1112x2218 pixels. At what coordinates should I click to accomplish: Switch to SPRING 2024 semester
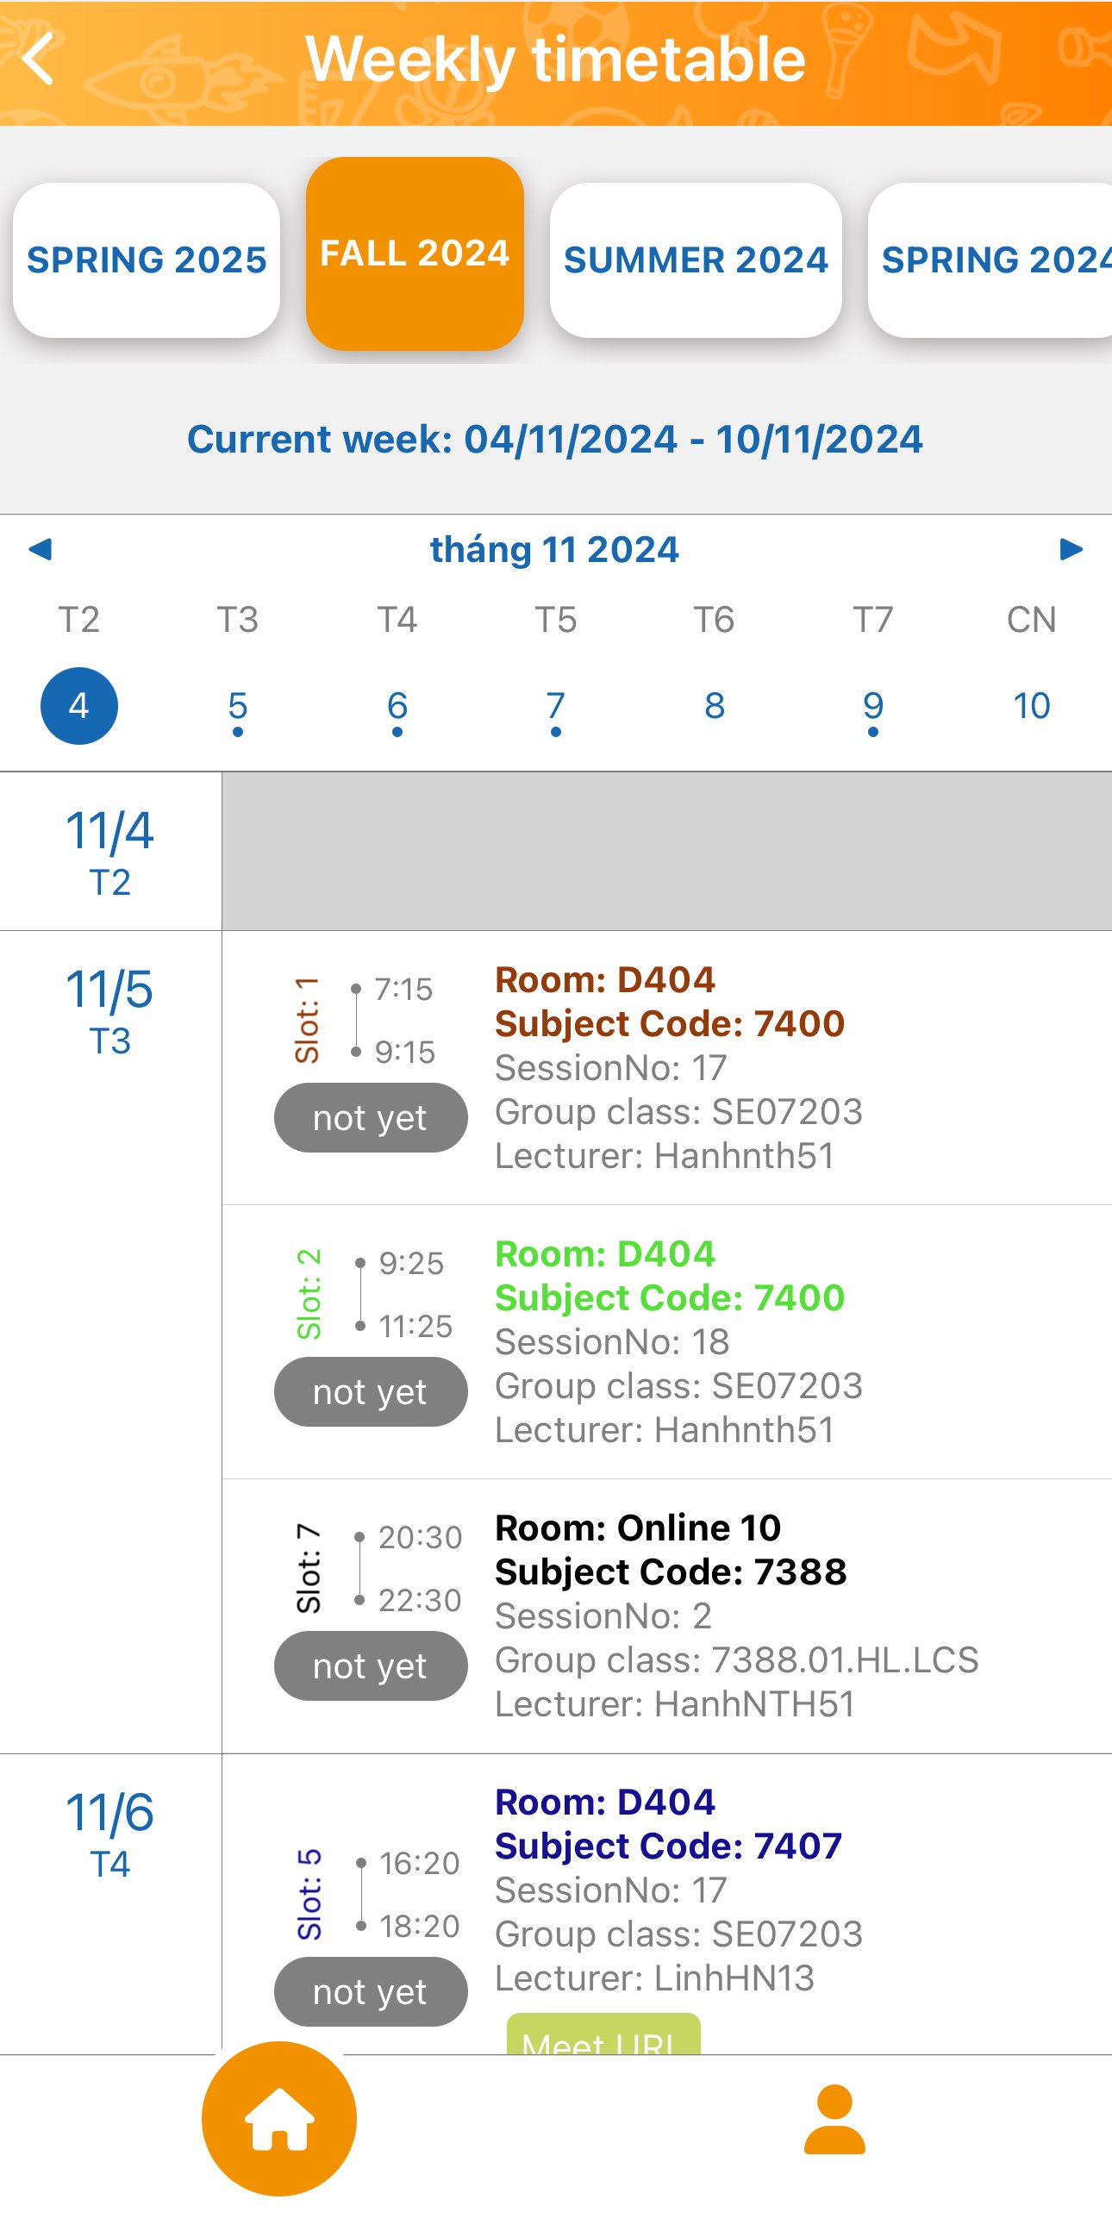(990, 259)
